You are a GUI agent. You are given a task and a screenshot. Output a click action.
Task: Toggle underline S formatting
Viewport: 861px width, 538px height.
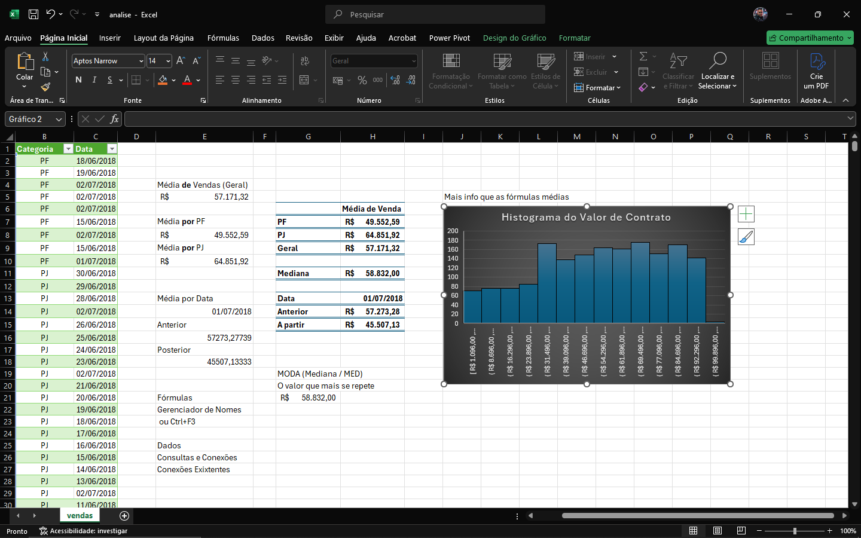[x=109, y=80]
